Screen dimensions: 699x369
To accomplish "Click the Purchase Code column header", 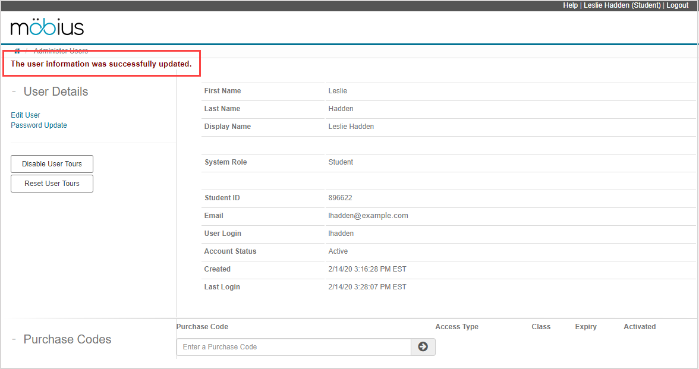I will pos(202,327).
